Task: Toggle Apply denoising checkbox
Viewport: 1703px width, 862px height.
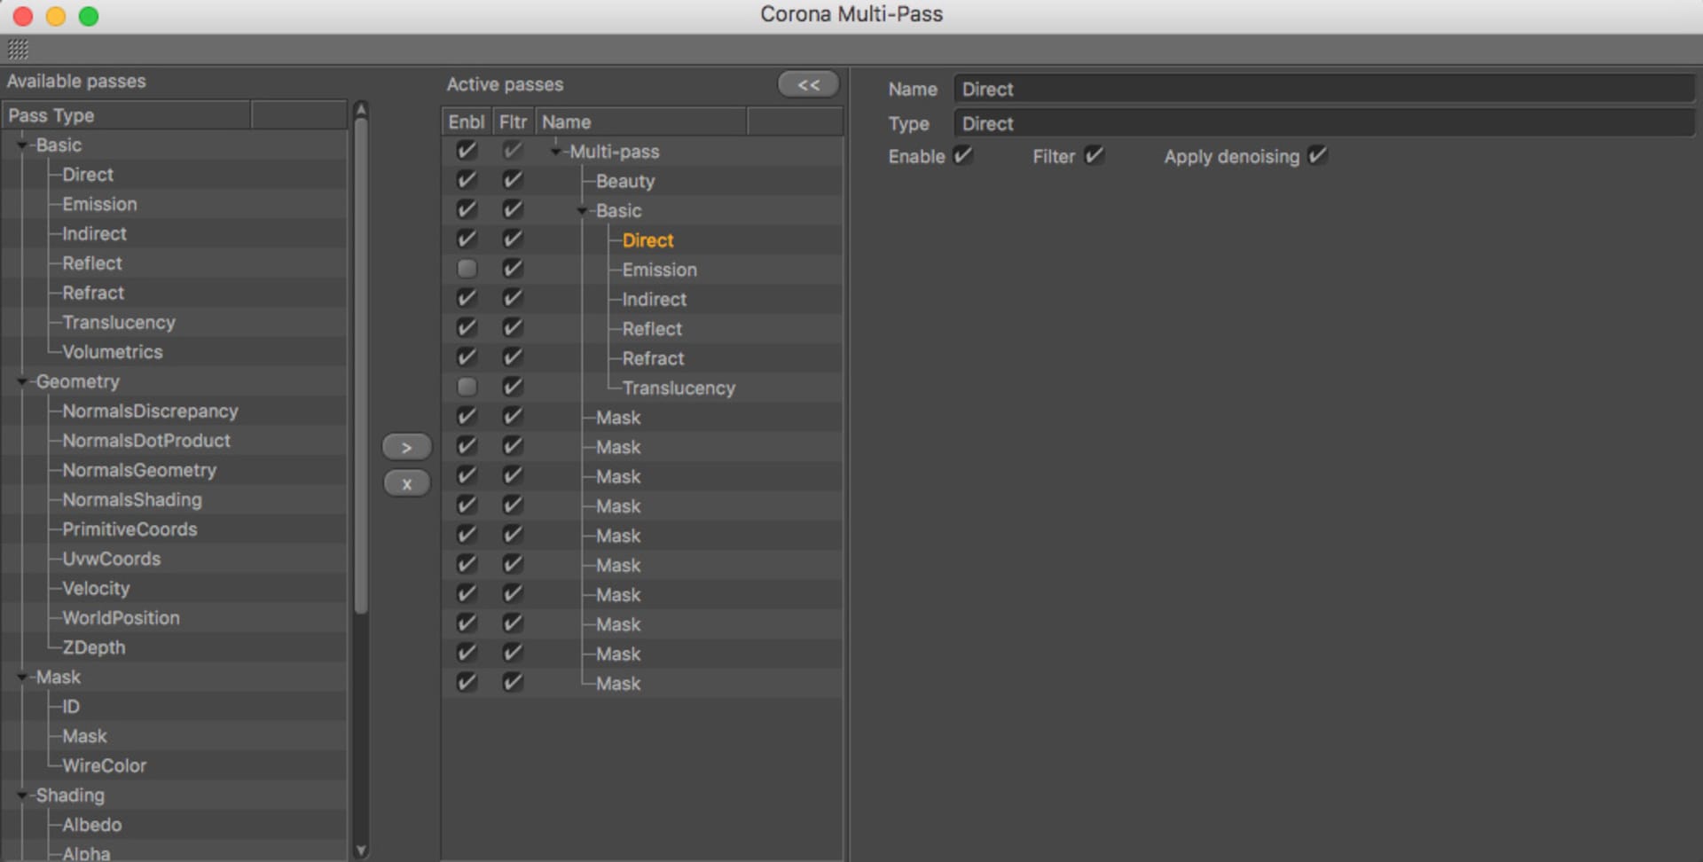Action: 1317,156
